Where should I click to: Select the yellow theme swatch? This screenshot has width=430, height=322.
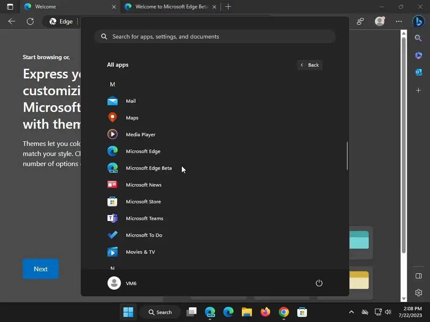coord(359,280)
